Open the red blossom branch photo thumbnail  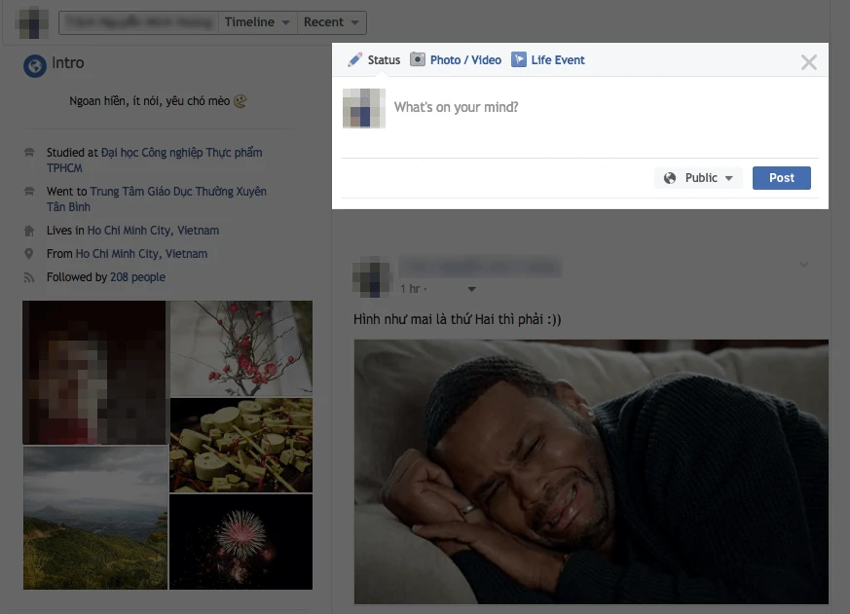[x=241, y=347]
